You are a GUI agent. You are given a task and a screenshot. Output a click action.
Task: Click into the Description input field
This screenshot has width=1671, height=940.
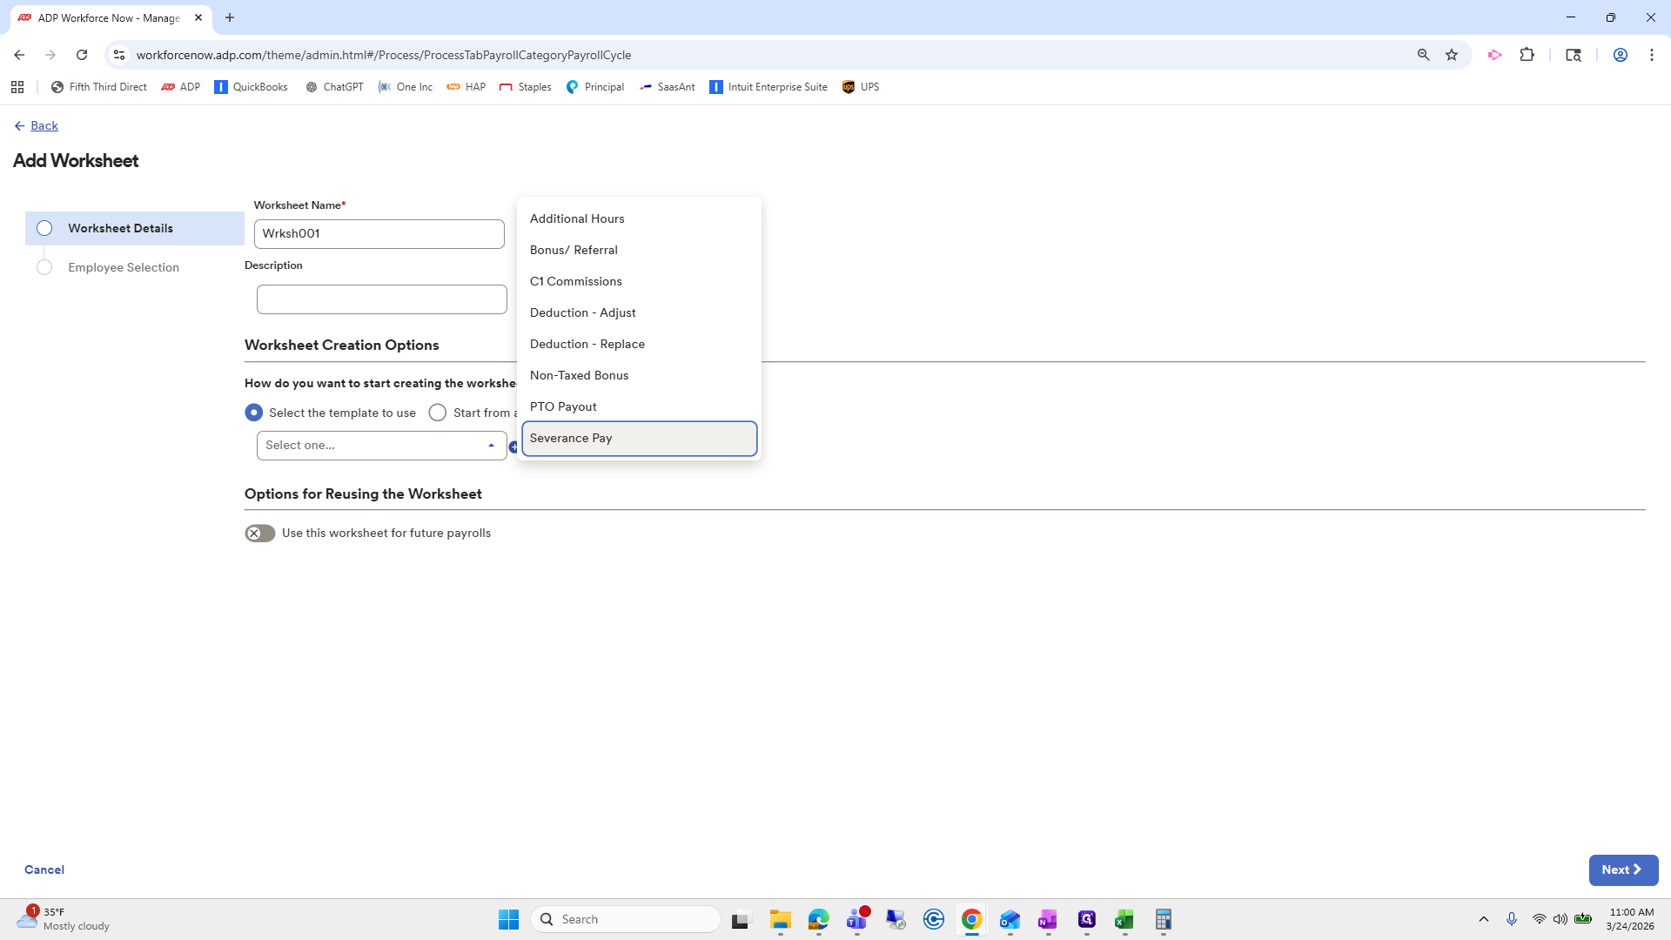381,299
